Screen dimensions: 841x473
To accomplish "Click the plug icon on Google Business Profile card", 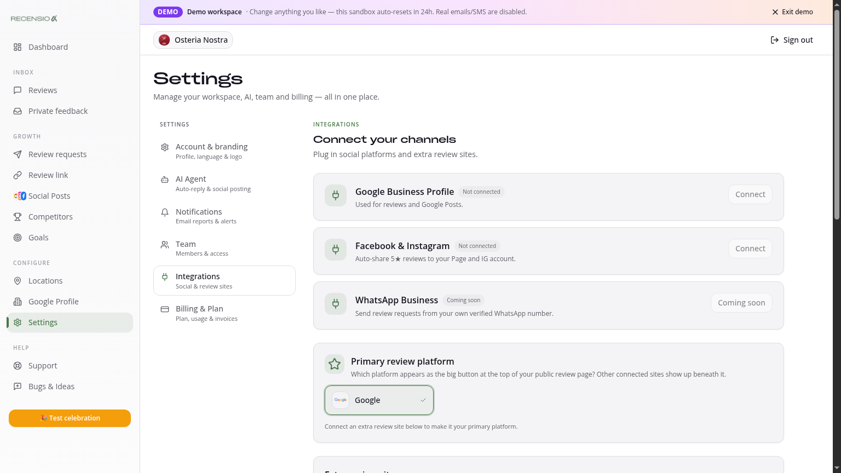I will [x=336, y=195].
